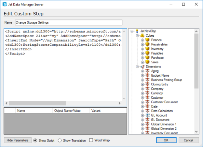This screenshot has height=147, width=203.
Task: Expand the Date Calculation dimension node
Action: pos(142,111)
